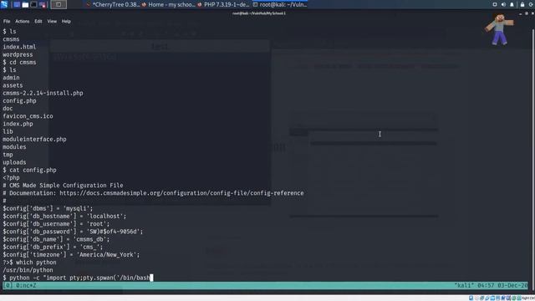Click the Minecraft Steve desktop character
The width and height of the screenshot is (535, 301).
tap(499, 30)
